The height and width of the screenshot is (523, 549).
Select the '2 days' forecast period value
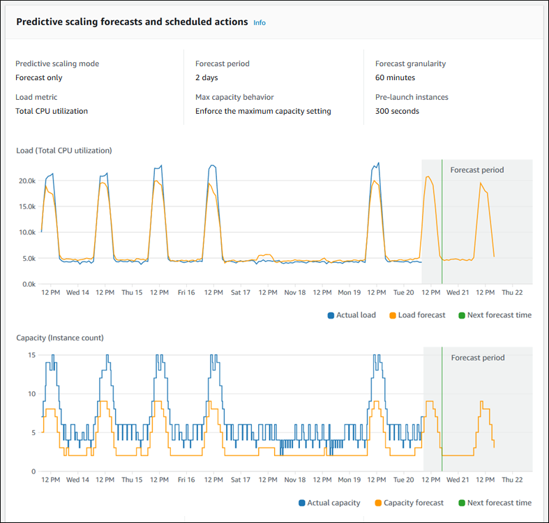(x=207, y=77)
